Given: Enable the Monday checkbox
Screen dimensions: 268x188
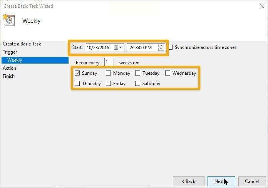Looking at the screenshot, I should click(x=108, y=73).
